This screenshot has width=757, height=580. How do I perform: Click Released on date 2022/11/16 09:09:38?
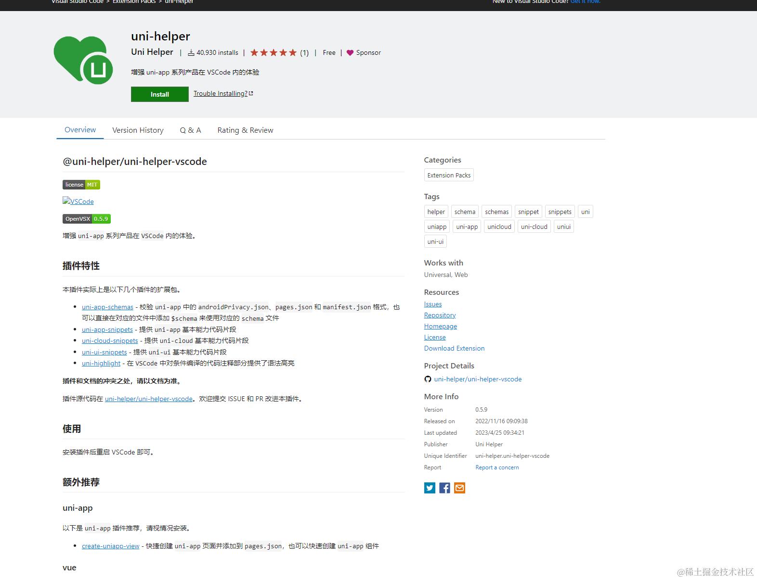coord(501,421)
